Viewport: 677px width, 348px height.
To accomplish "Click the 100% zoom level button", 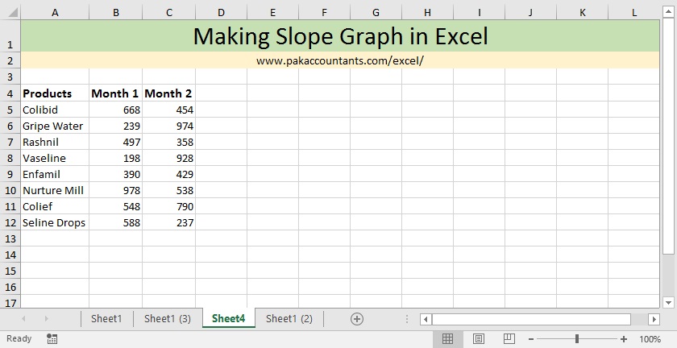I will pyautogui.click(x=650, y=339).
